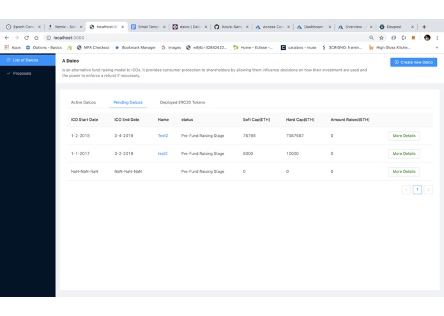Open the MFA Checkout bookmark
Screen dimensions: 444x316
pyautogui.click(x=93, y=47)
